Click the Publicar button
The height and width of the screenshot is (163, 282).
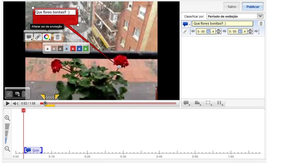[253, 7]
